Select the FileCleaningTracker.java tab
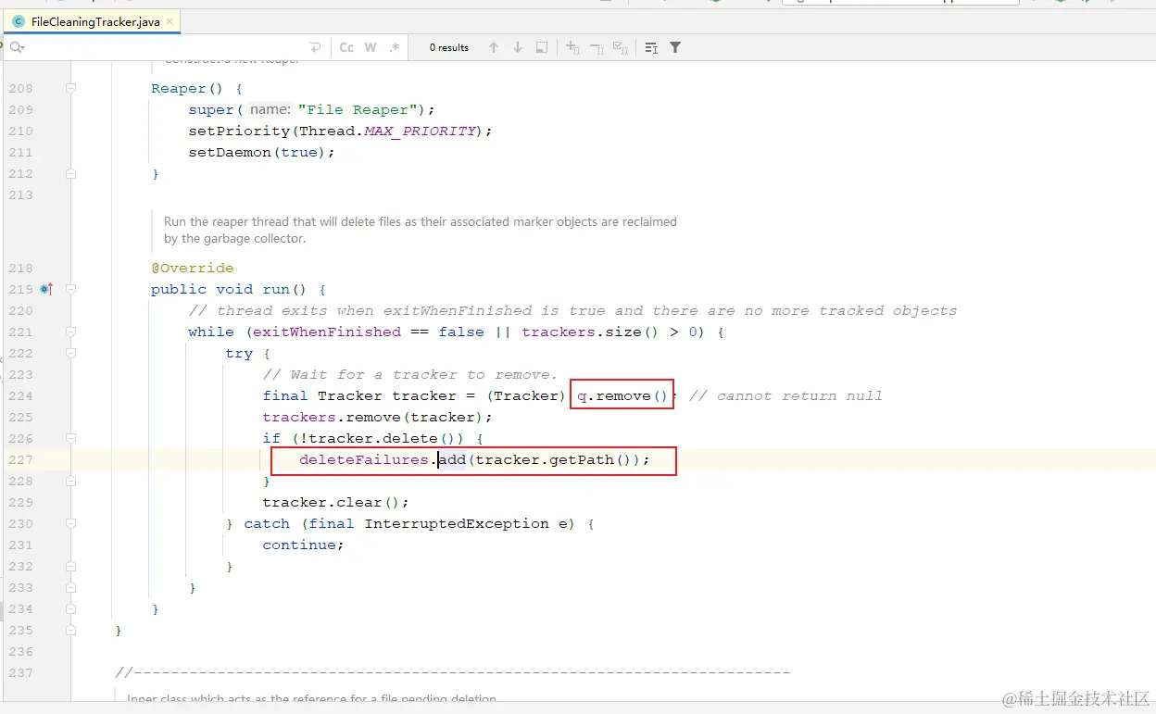Image resolution: width=1156 pixels, height=714 pixels. coord(91,21)
